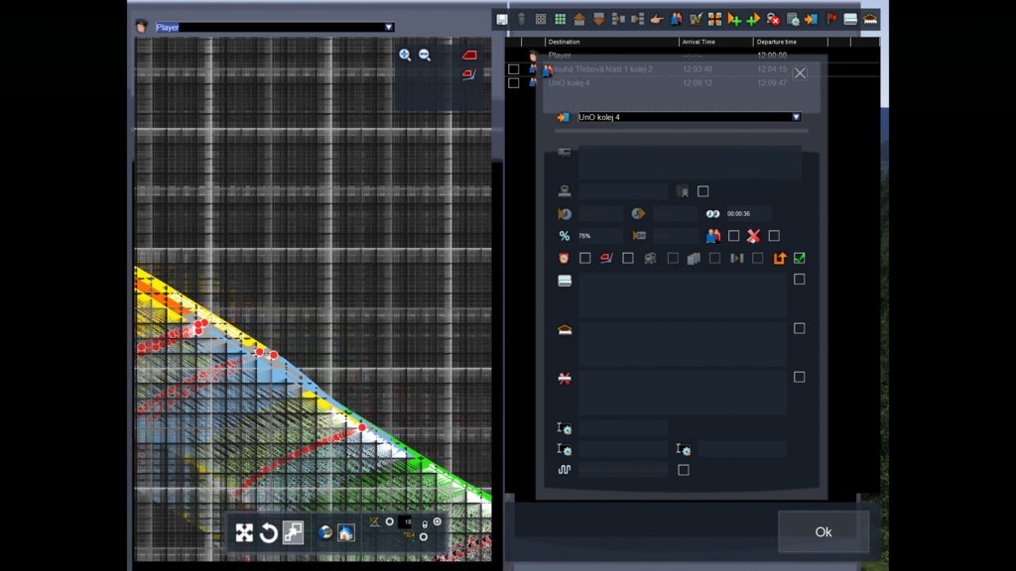Click the train consist text area
Image resolution: width=1016 pixels, height=571 pixels.
pyautogui.click(x=690, y=162)
